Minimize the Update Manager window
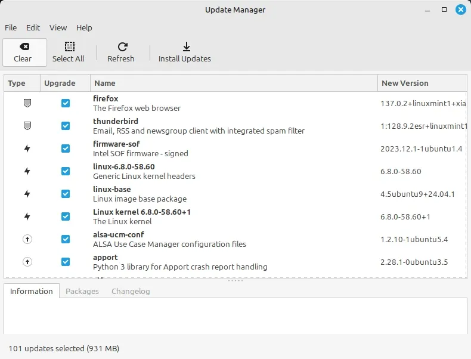This screenshot has height=359, width=471. coord(427,10)
